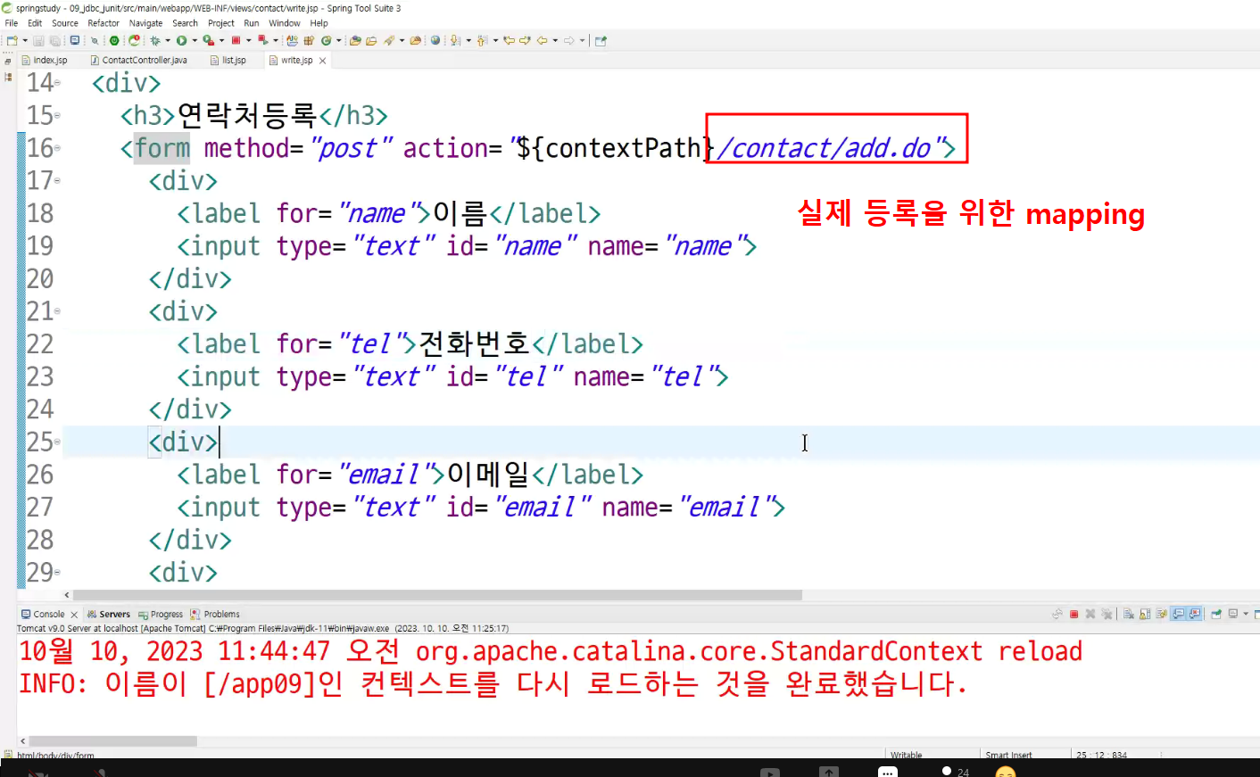
Task: Click the console Pin Console icon
Action: [x=1216, y=614]
